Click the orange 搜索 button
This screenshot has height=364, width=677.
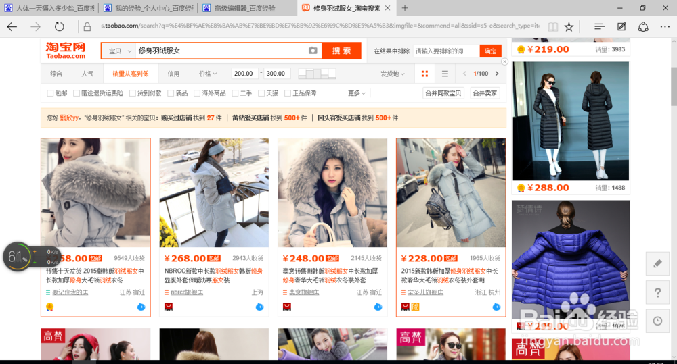click(341, 51)
